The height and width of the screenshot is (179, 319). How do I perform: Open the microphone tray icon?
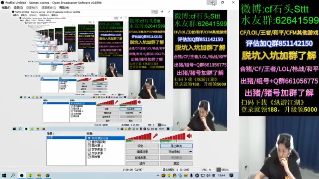coord(191,175)
